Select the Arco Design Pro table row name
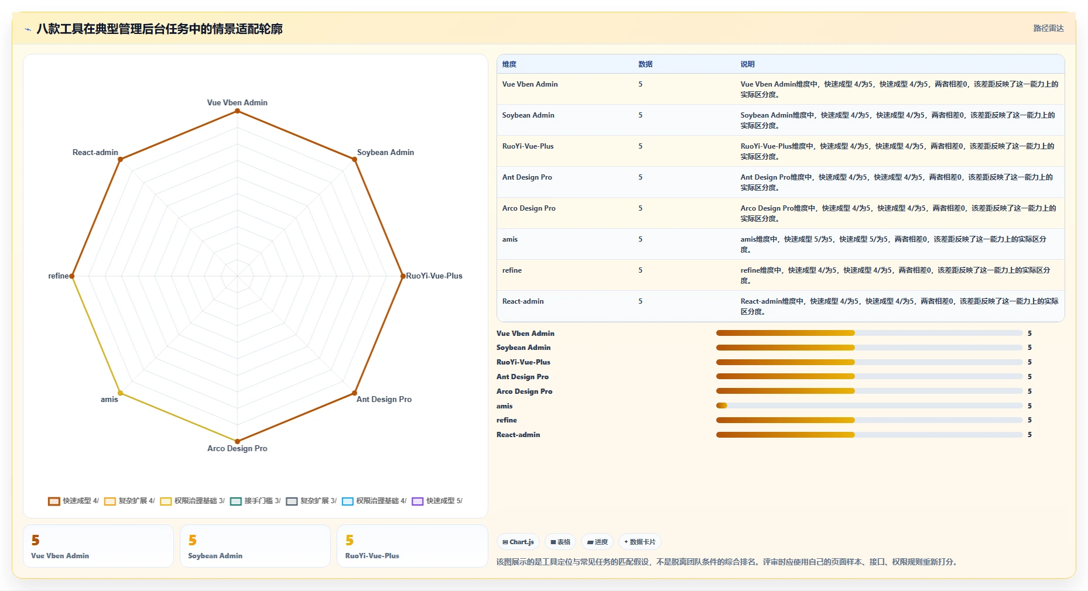 pos(529,208)
